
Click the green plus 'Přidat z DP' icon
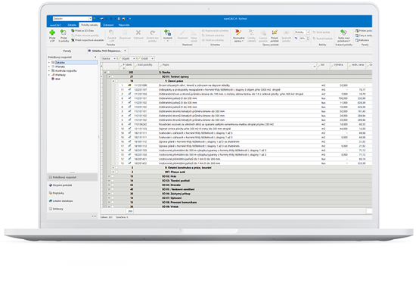pyautogui.click(x=52, y=33)
